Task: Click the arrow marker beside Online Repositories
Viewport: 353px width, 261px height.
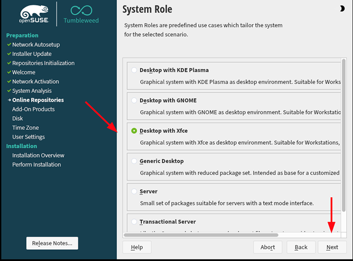Action: [x=9, y=100]
